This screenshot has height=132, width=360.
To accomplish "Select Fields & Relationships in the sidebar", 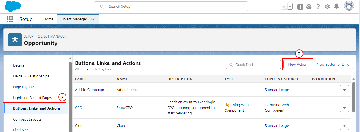I will [x=31, y=76].
